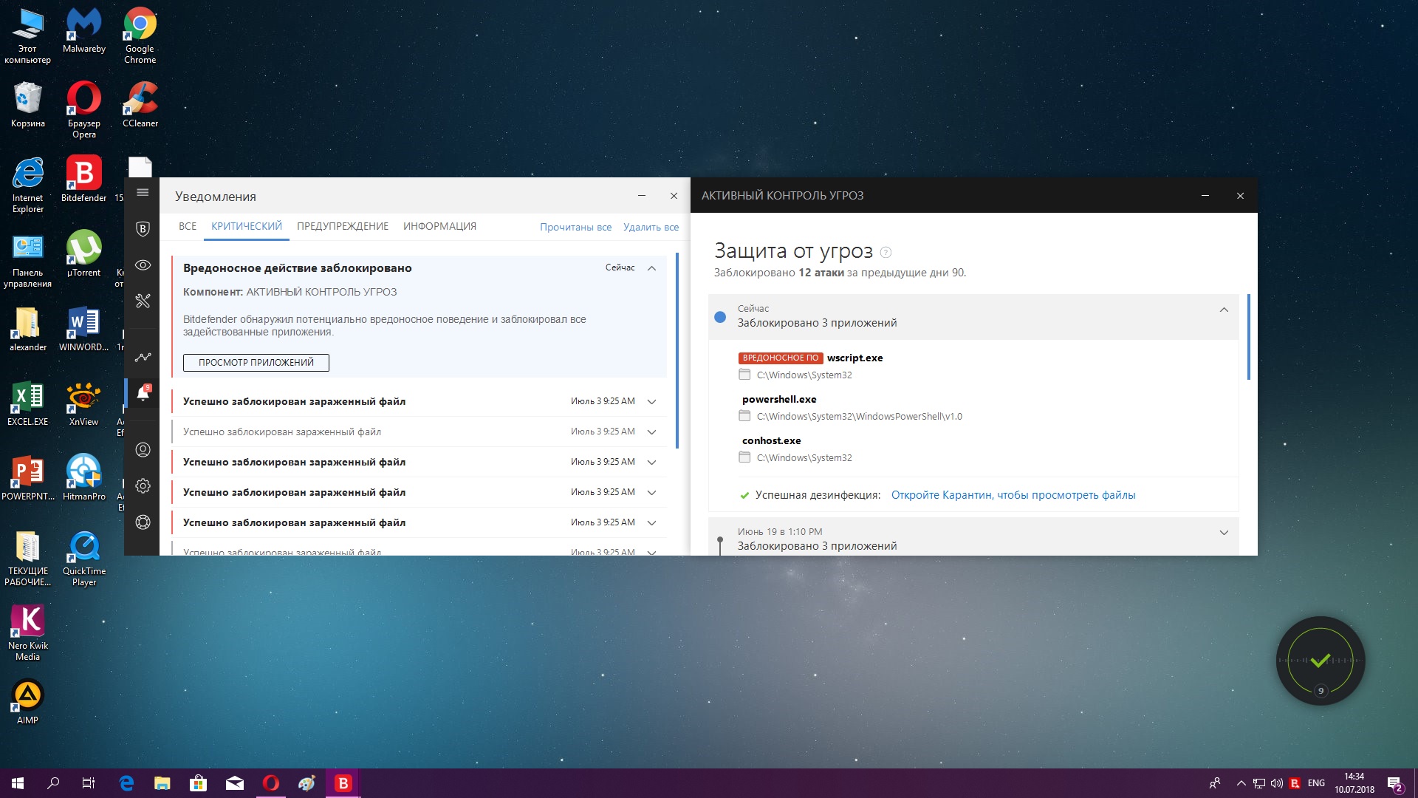Expand first Успешно заблокирован зараженный файл notification
Screen dimensions: 1418x798
pos(651,402)
